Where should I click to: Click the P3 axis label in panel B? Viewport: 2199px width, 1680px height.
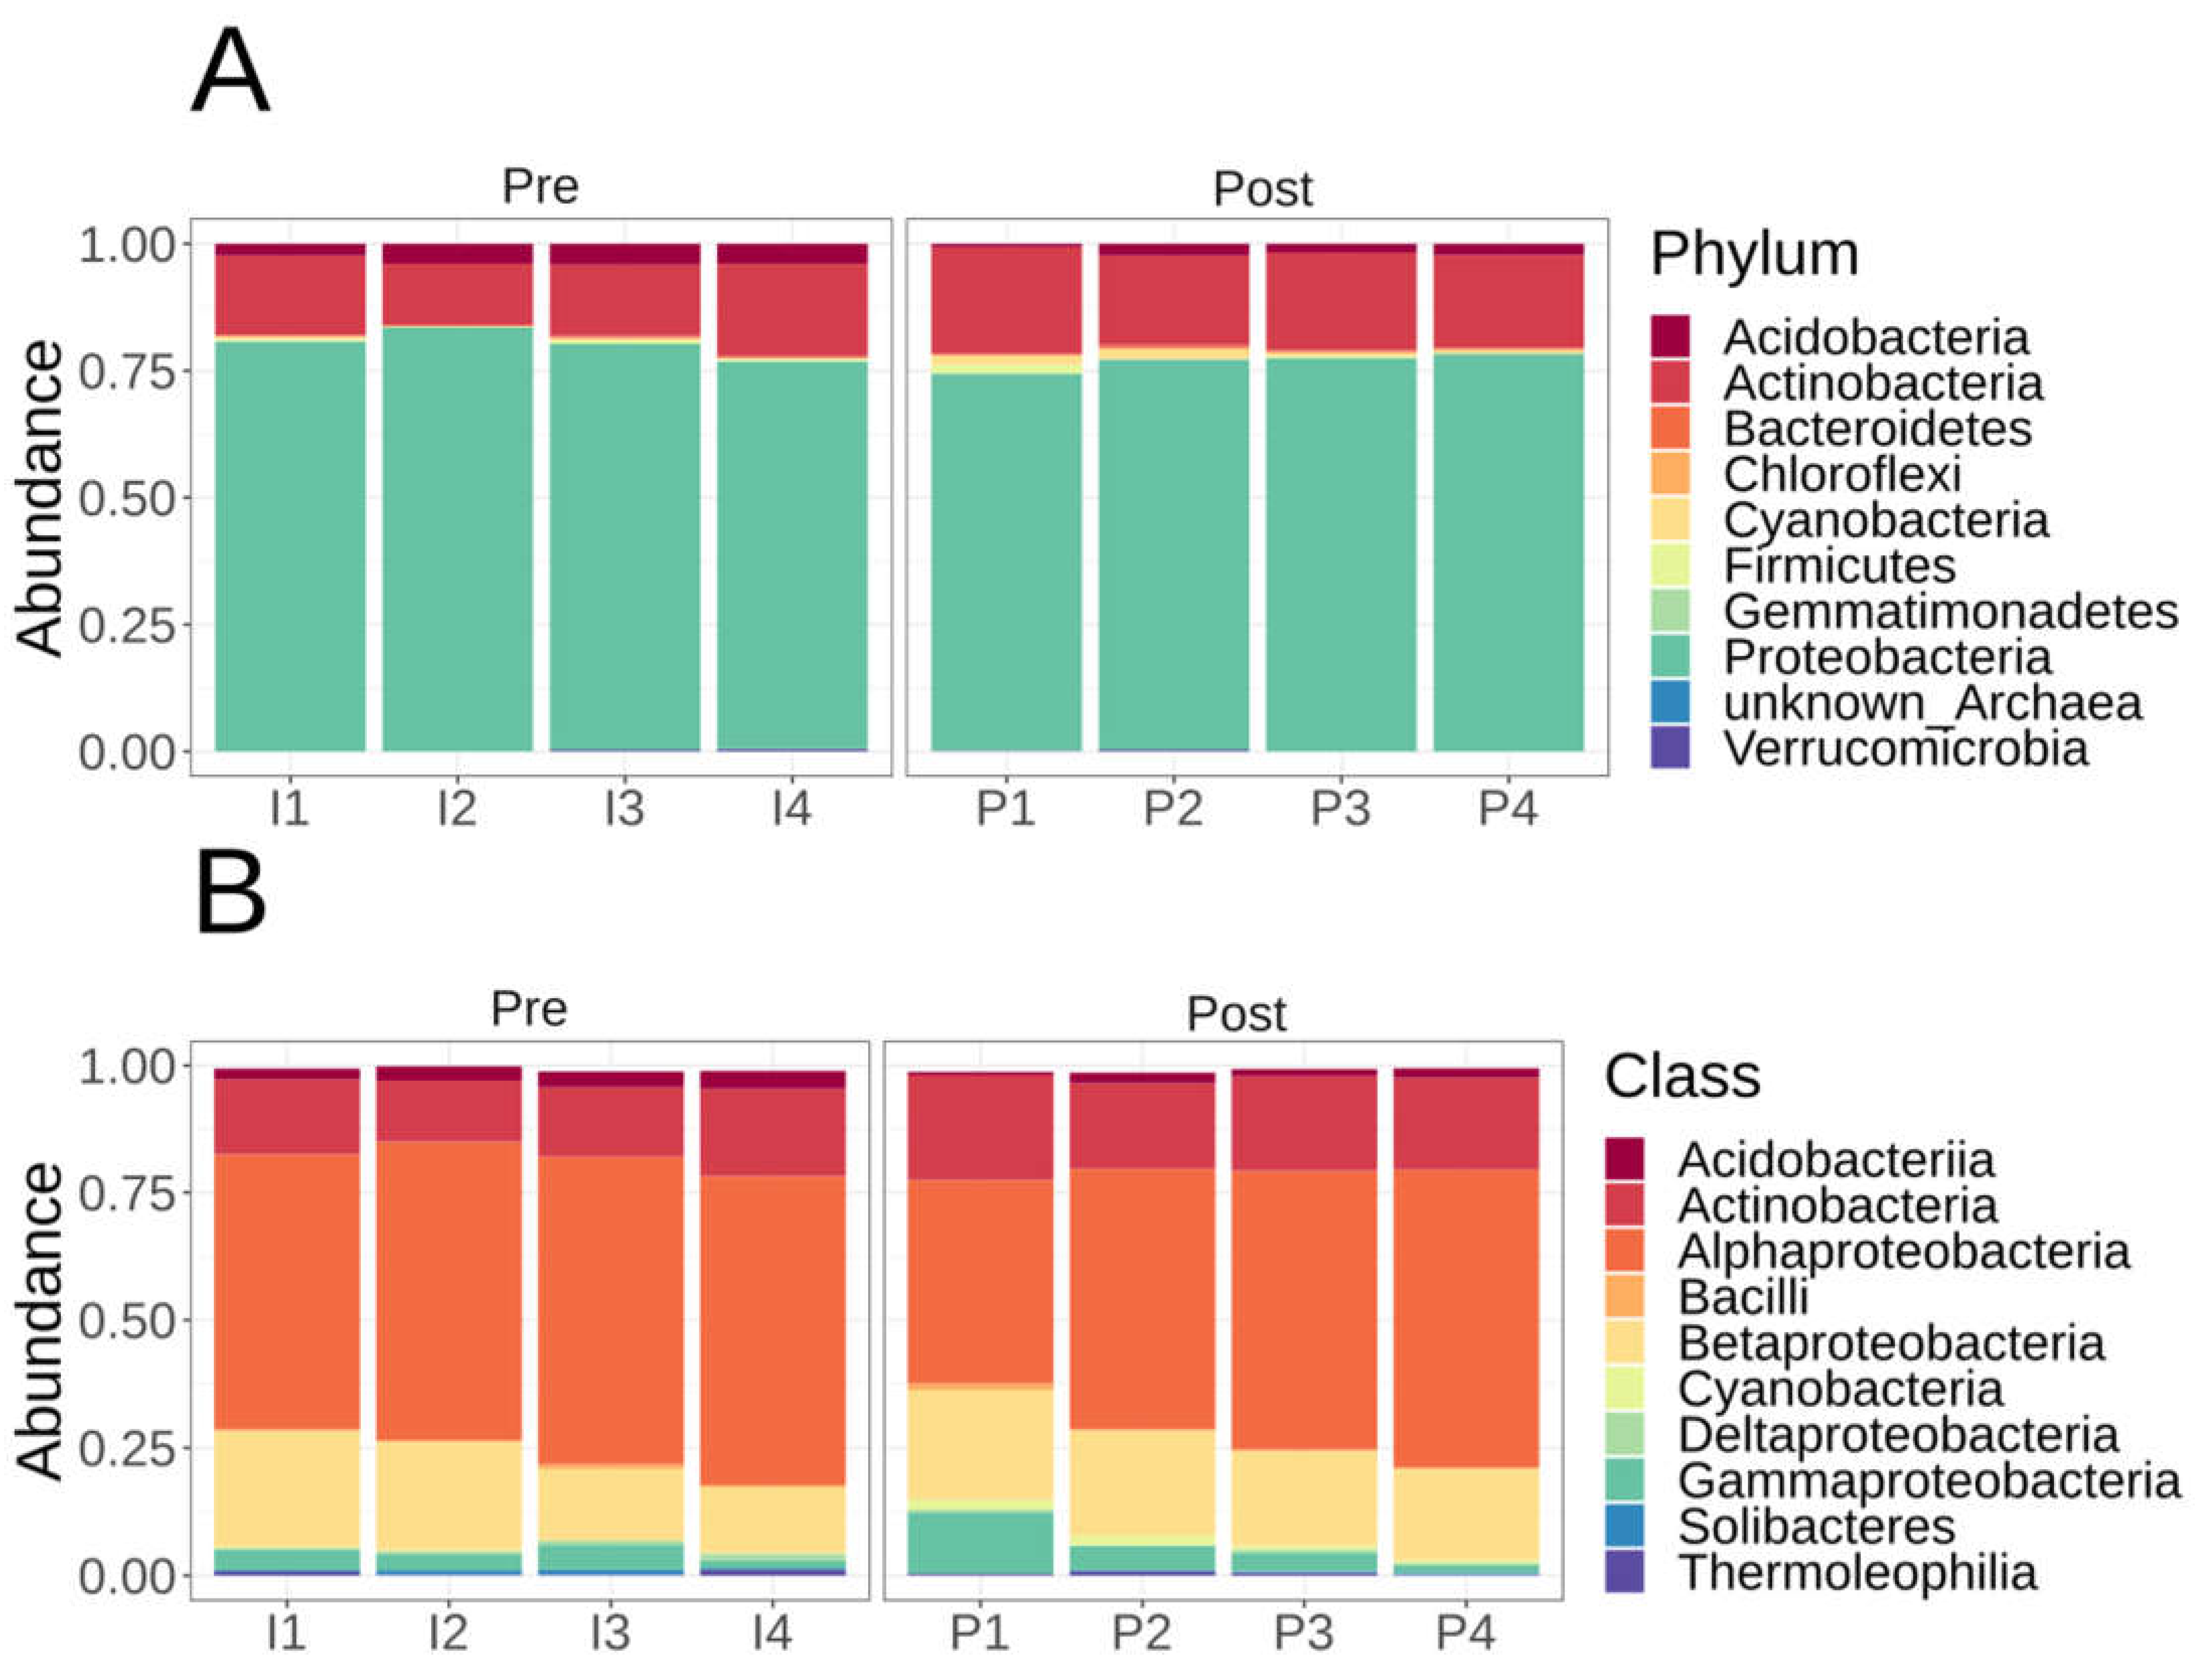1303,1632
